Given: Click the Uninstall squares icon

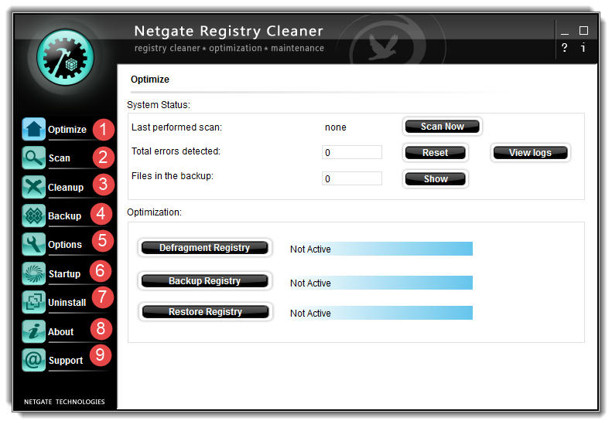Looking at the screenshot, I should click(33, 302).
